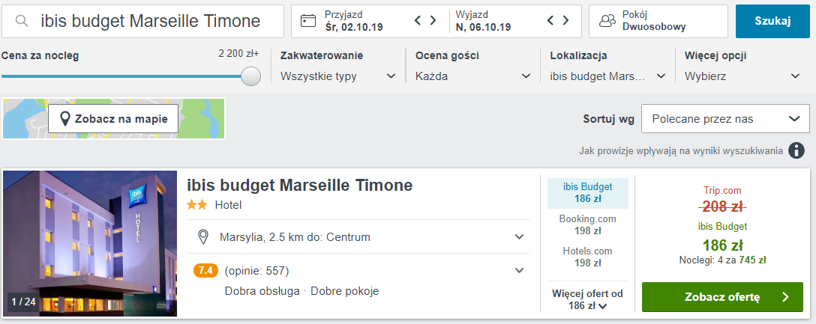Expand Więcej ofert od 186 zł
Image resolution: width=816 pixels, height=324 pixels.
tap(587, 299)
